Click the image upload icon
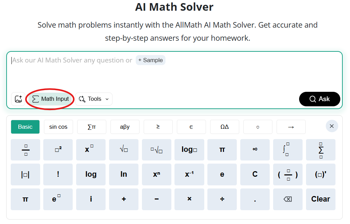This screenshot has width=350, height=224. click(x=18, y=99)
